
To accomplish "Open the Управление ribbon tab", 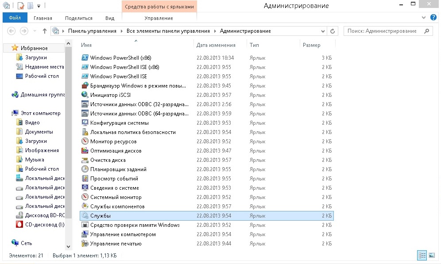I will click(x=159, y=18).
